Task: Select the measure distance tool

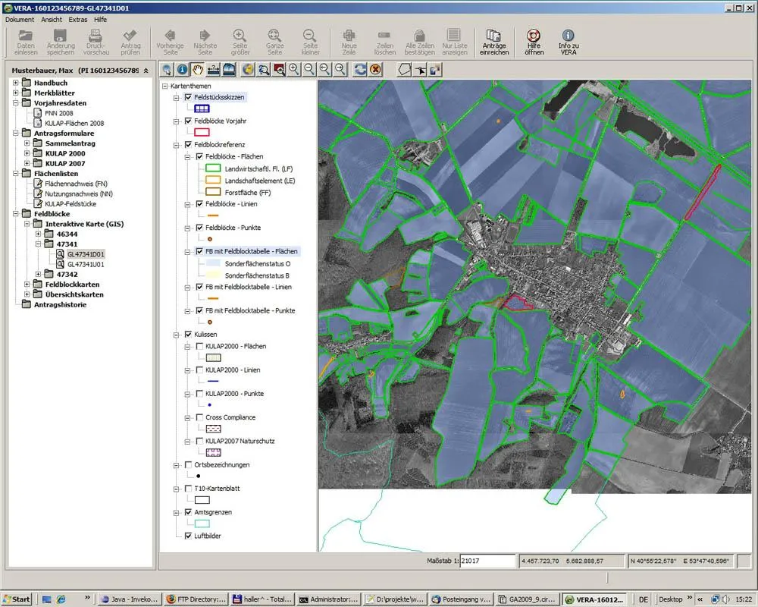Action: pyautogui.click(x=213, y=70)
